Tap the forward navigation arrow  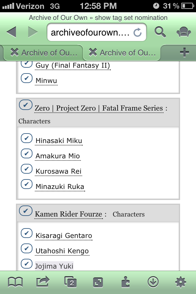coord(33,32)
